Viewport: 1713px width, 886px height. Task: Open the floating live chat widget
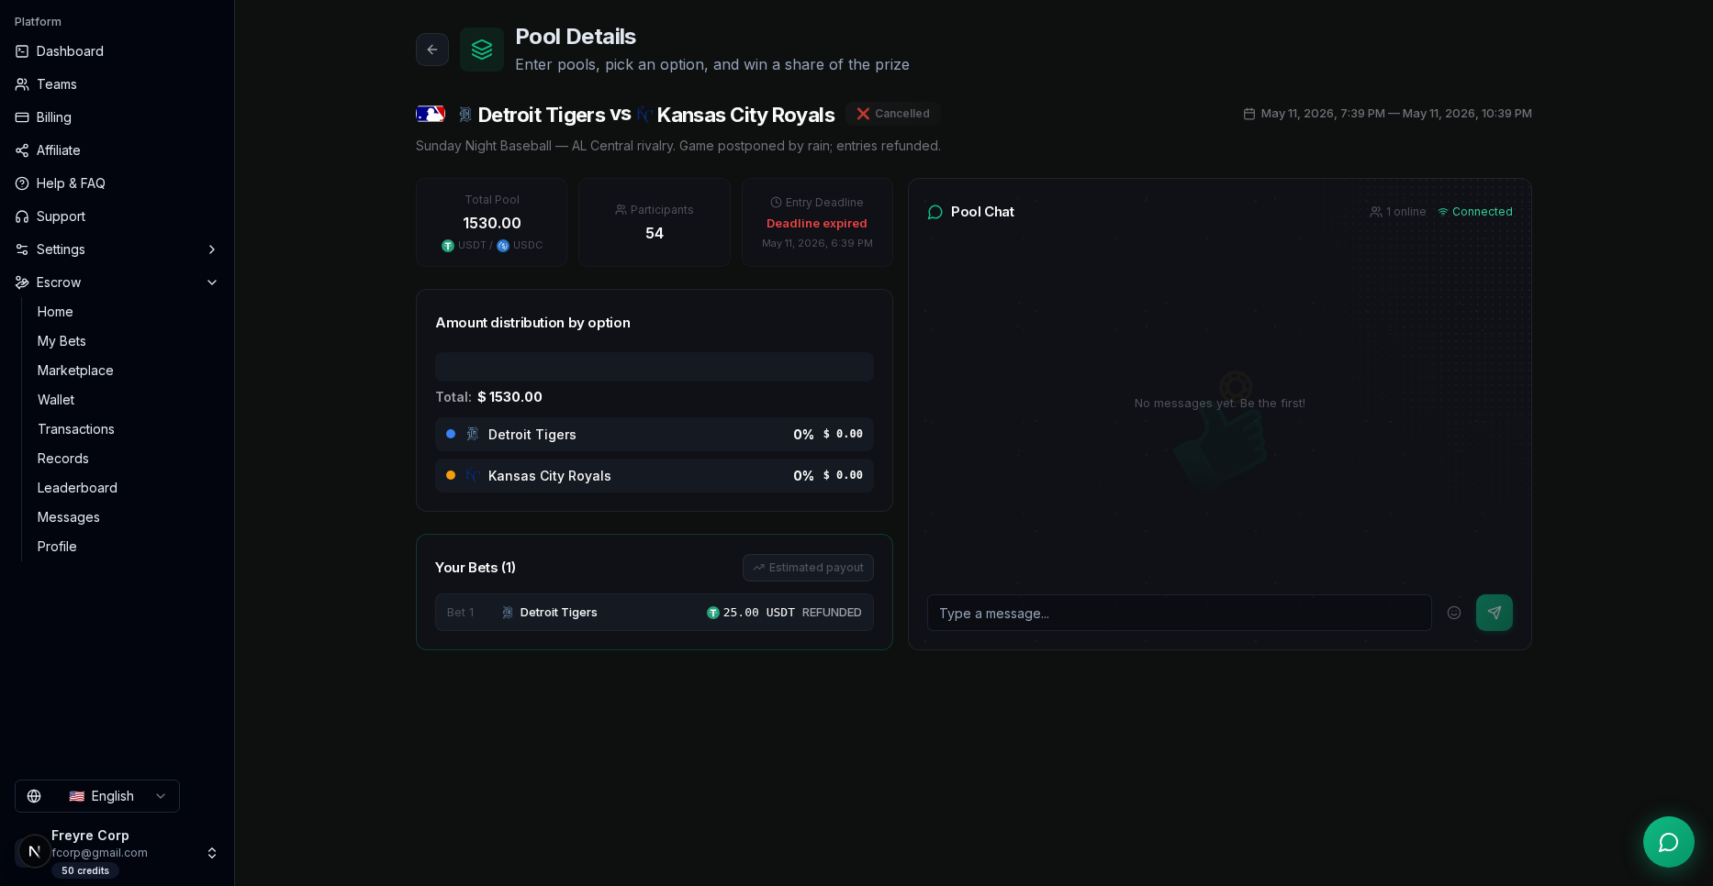[1669, 842]
